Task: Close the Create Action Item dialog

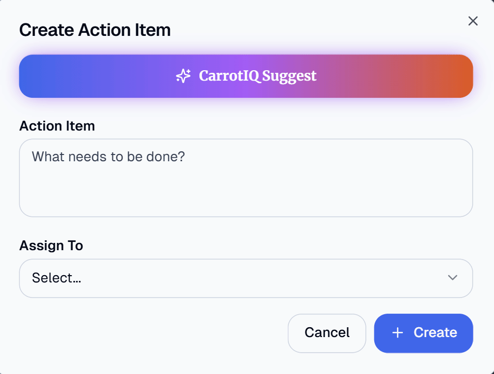Action: click(x=473, y=21)
